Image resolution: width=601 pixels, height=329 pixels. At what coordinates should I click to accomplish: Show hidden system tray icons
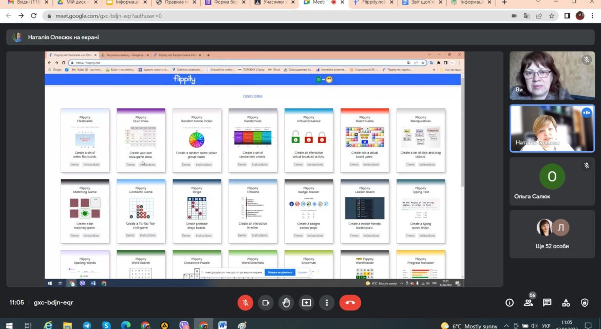(x=506, y=326)
